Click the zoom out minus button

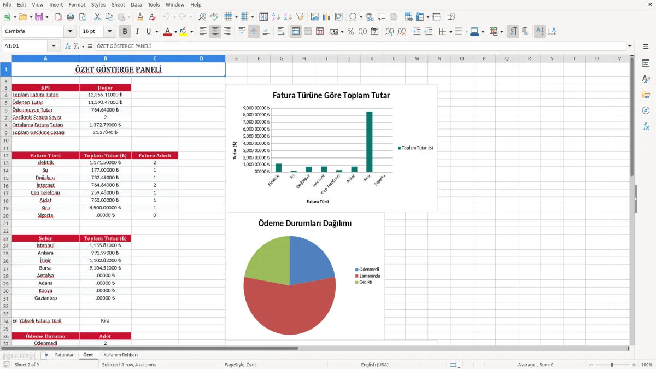coord(590,365)
